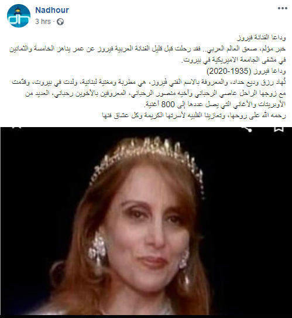
Task: Click the share icon on the photo
Action: (246, 129)
